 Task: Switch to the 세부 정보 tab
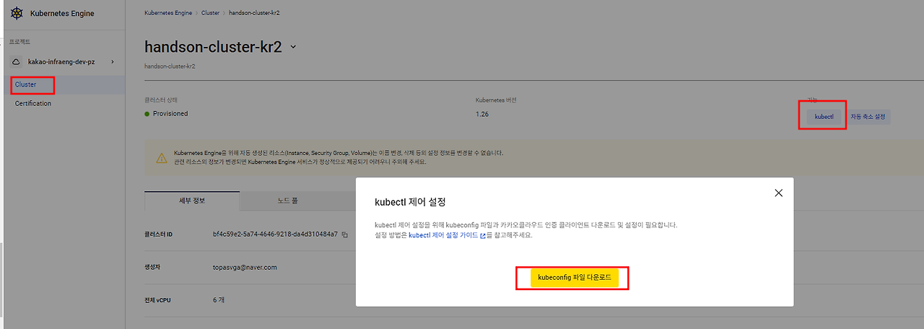(192, 201)
